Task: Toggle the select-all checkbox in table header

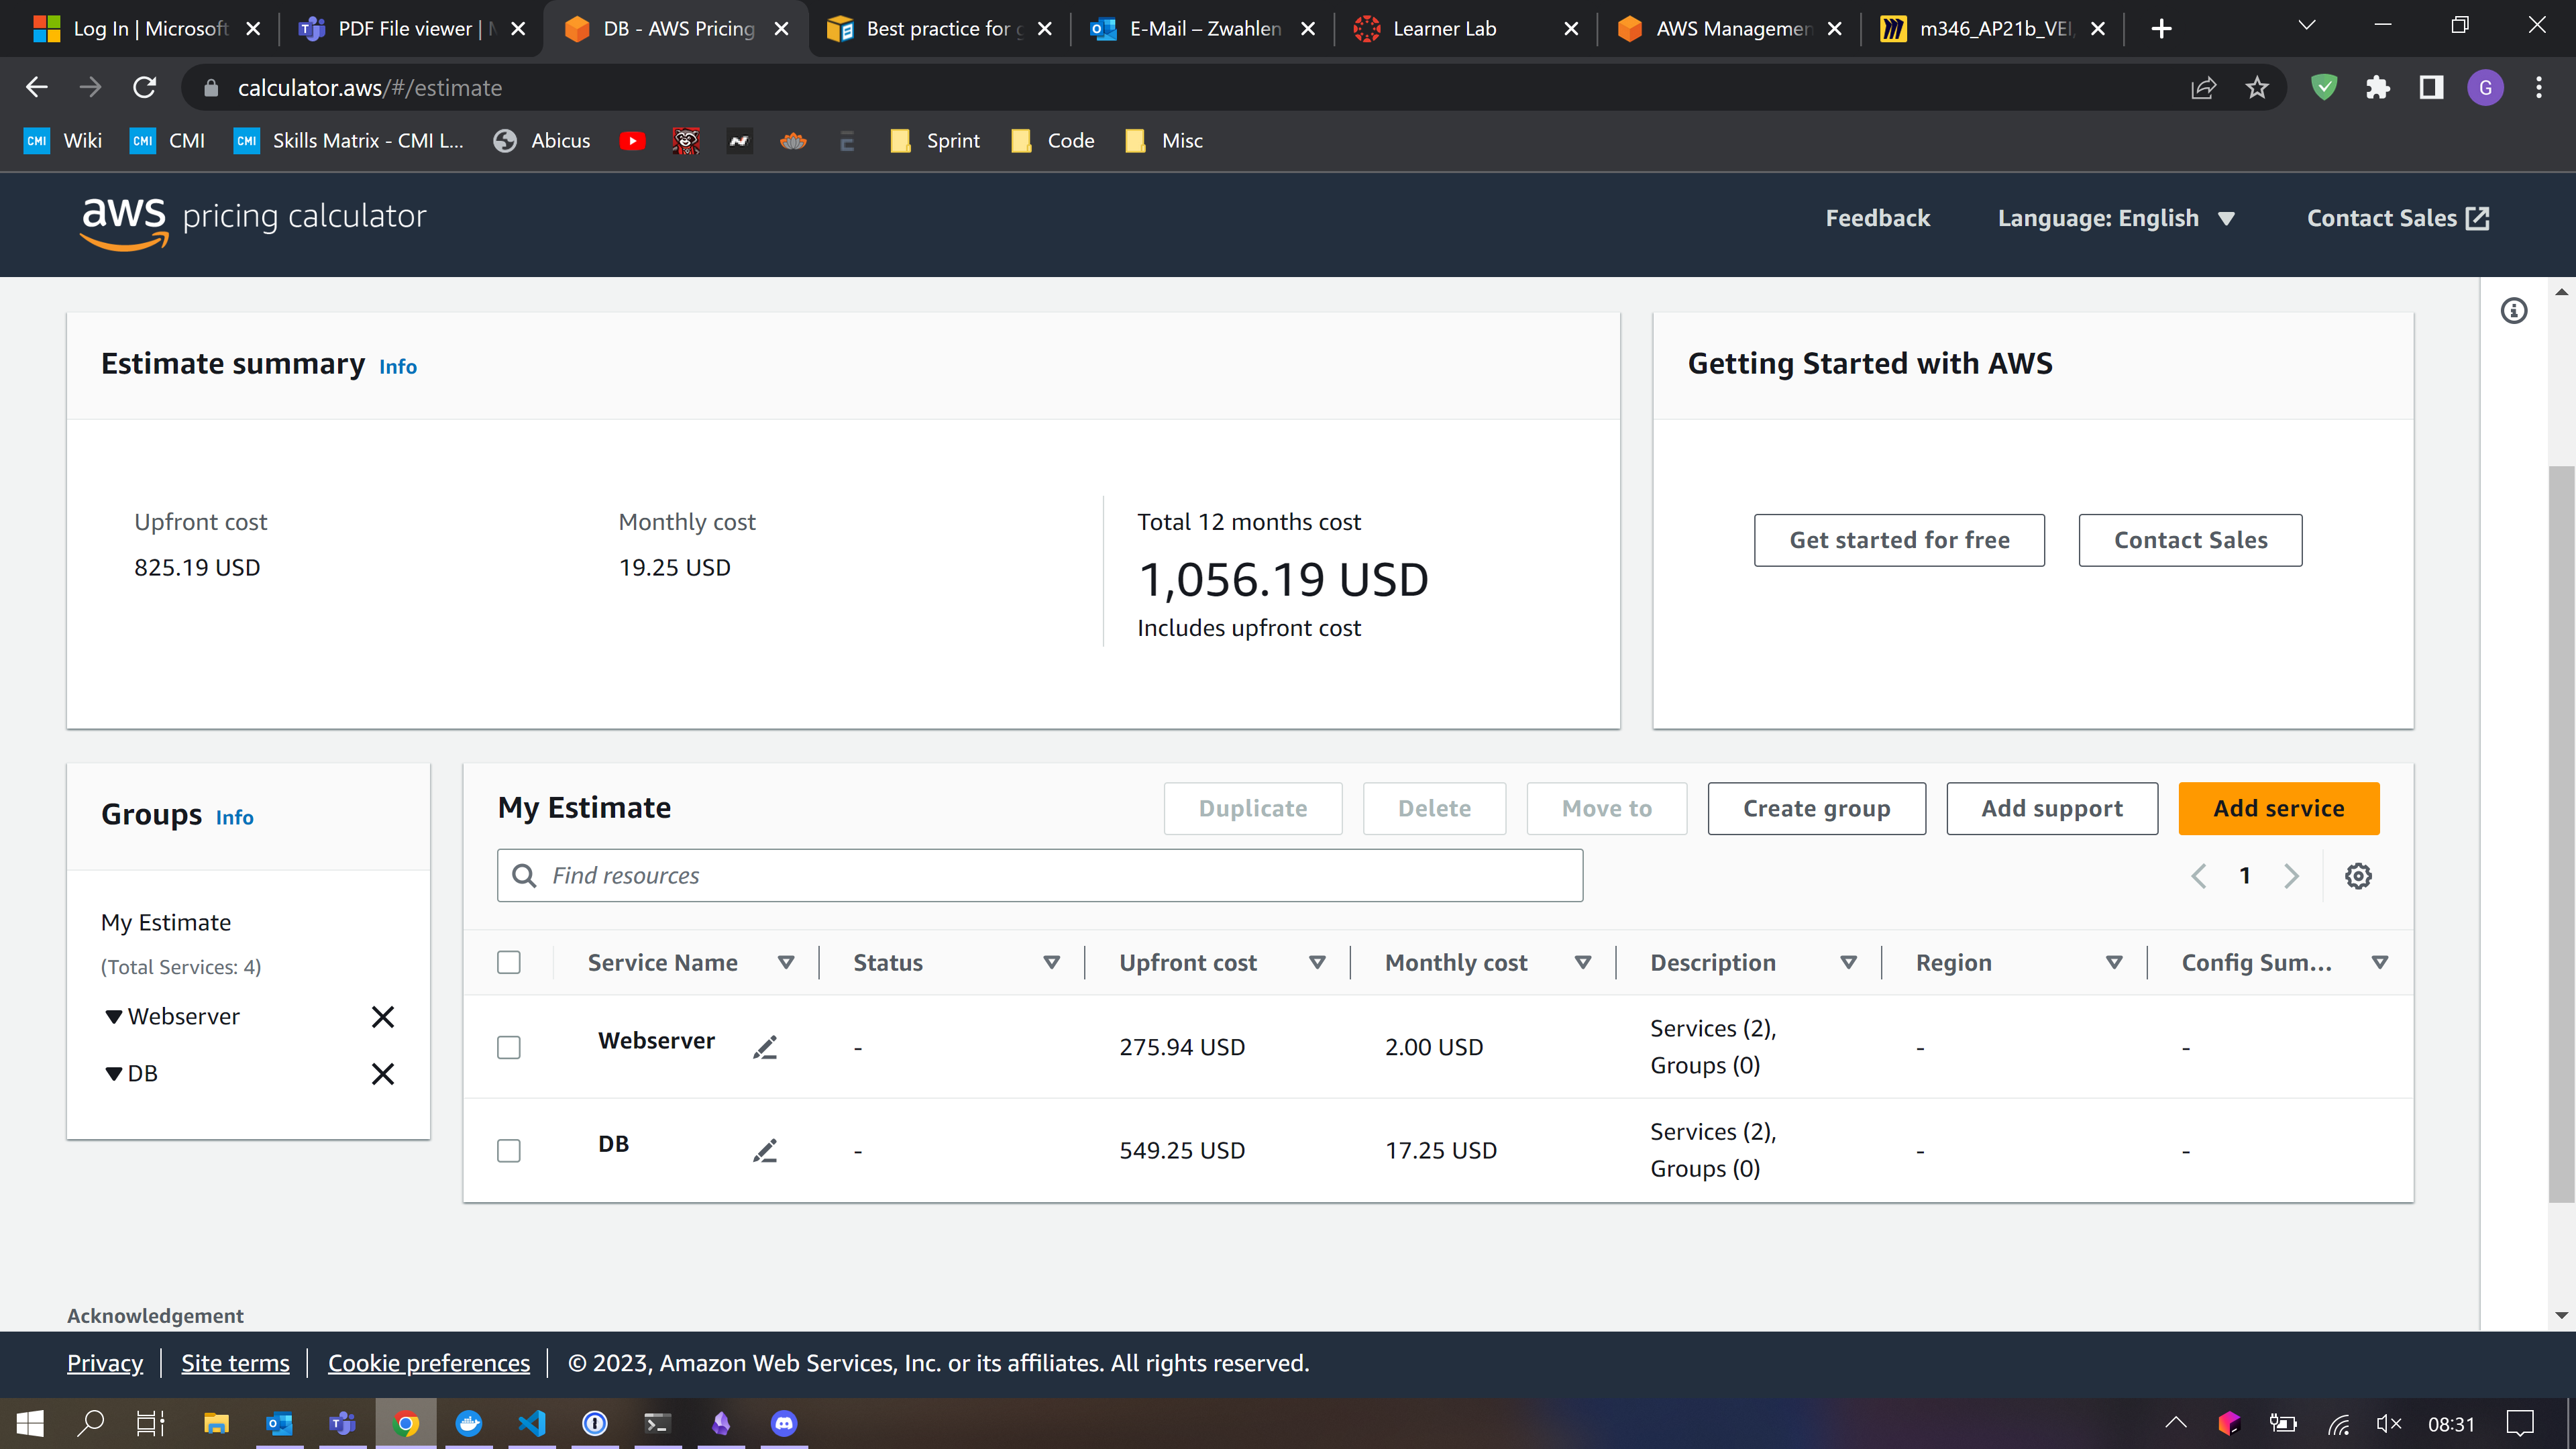Action: (509, 962)
